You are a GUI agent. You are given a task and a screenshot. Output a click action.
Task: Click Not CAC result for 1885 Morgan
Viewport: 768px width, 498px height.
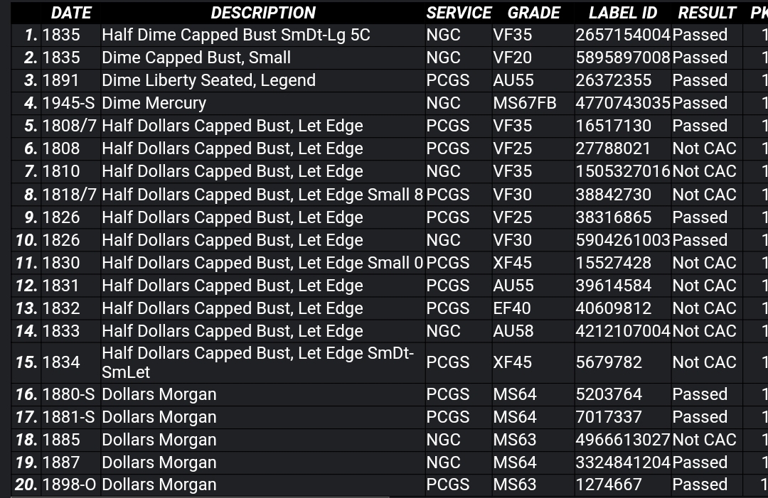click(704, 439)
